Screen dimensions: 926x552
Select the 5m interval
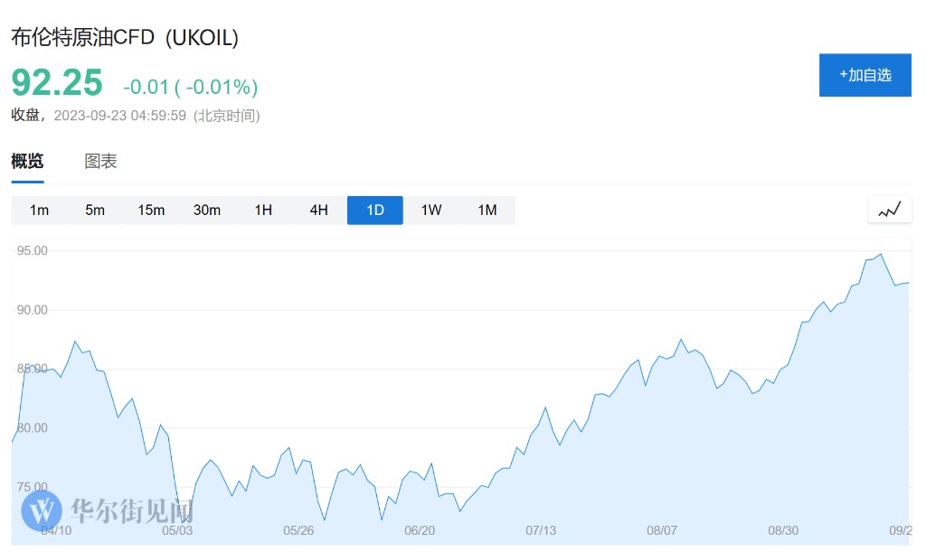click(x=95, y=211)
